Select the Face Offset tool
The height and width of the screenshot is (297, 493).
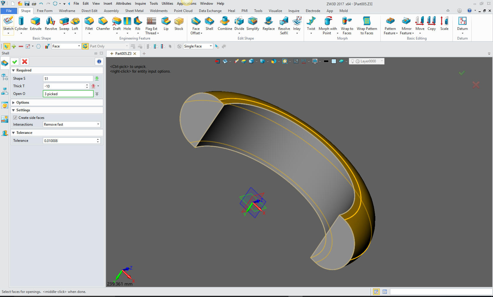(x=196, y=25)
